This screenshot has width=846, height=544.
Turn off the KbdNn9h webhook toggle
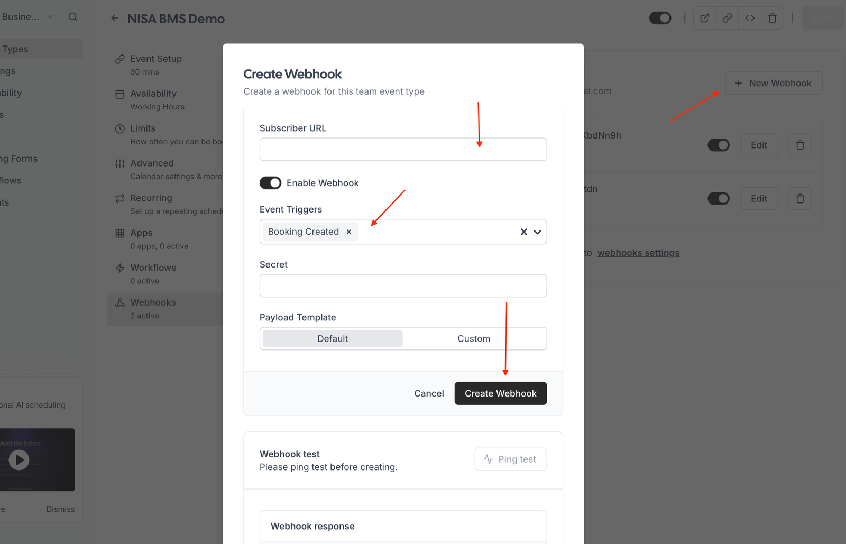point(719,145)
